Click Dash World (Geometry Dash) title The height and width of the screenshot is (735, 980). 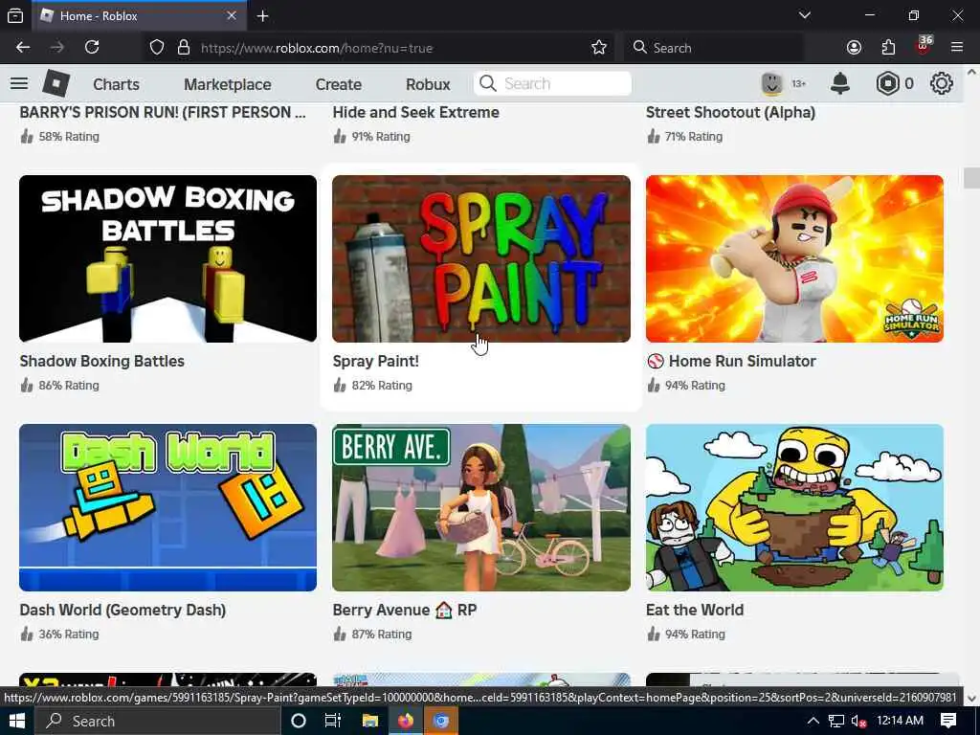tap(122, 610)
